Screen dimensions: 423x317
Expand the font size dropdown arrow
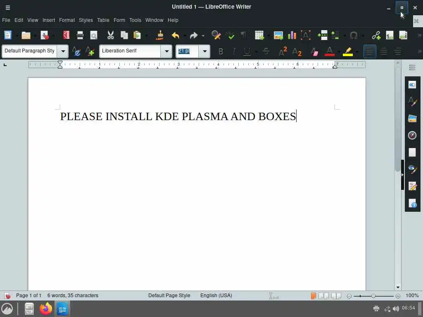pos(205,51)
